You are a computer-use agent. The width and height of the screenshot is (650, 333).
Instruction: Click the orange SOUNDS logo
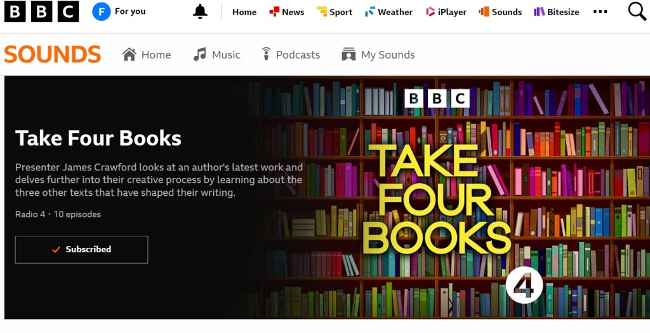pos(53,55)
